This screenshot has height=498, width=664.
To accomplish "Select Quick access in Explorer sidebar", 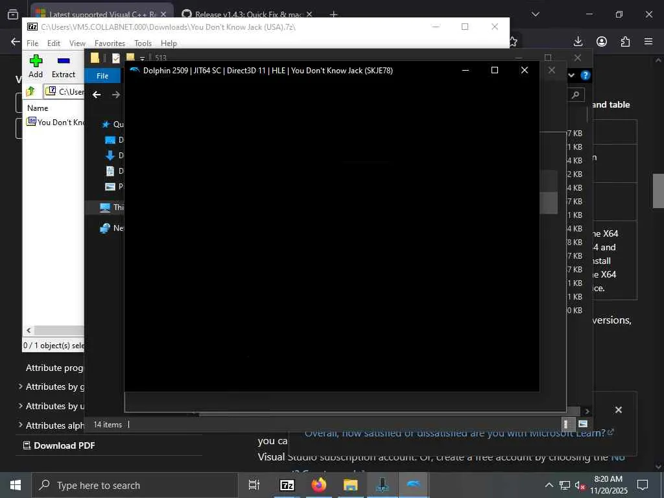I will (x=113, y=124).
